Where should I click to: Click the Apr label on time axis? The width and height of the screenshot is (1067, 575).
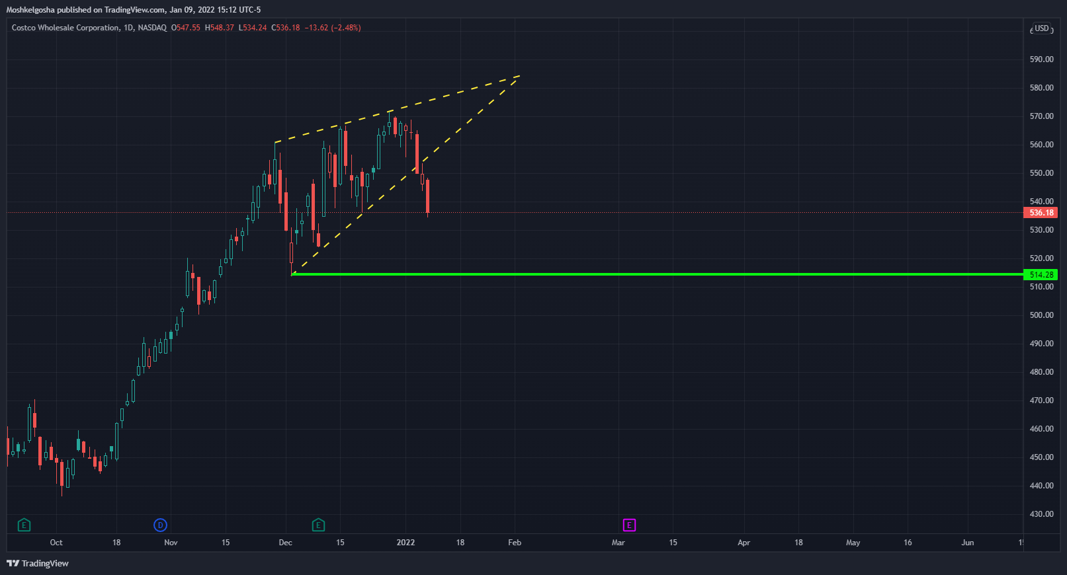click(744, 543)
